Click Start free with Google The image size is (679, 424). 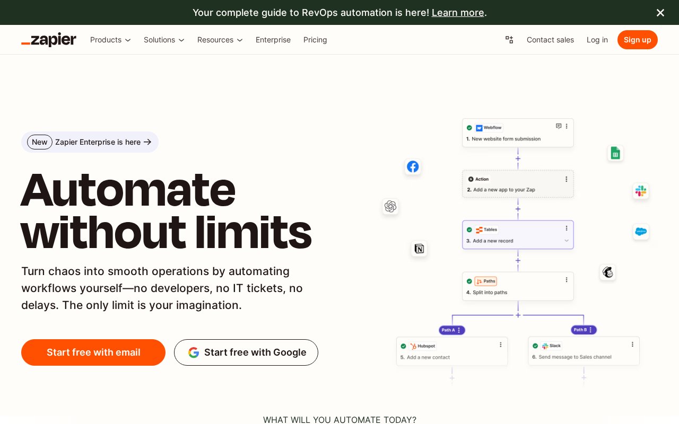click(246, 352)
